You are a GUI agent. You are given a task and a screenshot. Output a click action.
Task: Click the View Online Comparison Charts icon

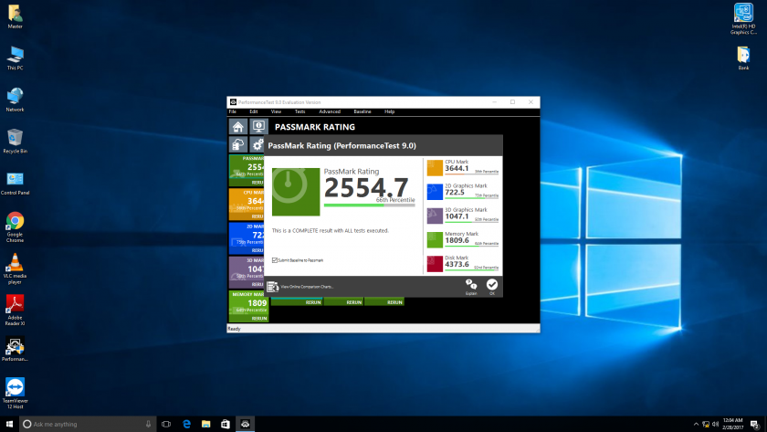pos(272,287)
